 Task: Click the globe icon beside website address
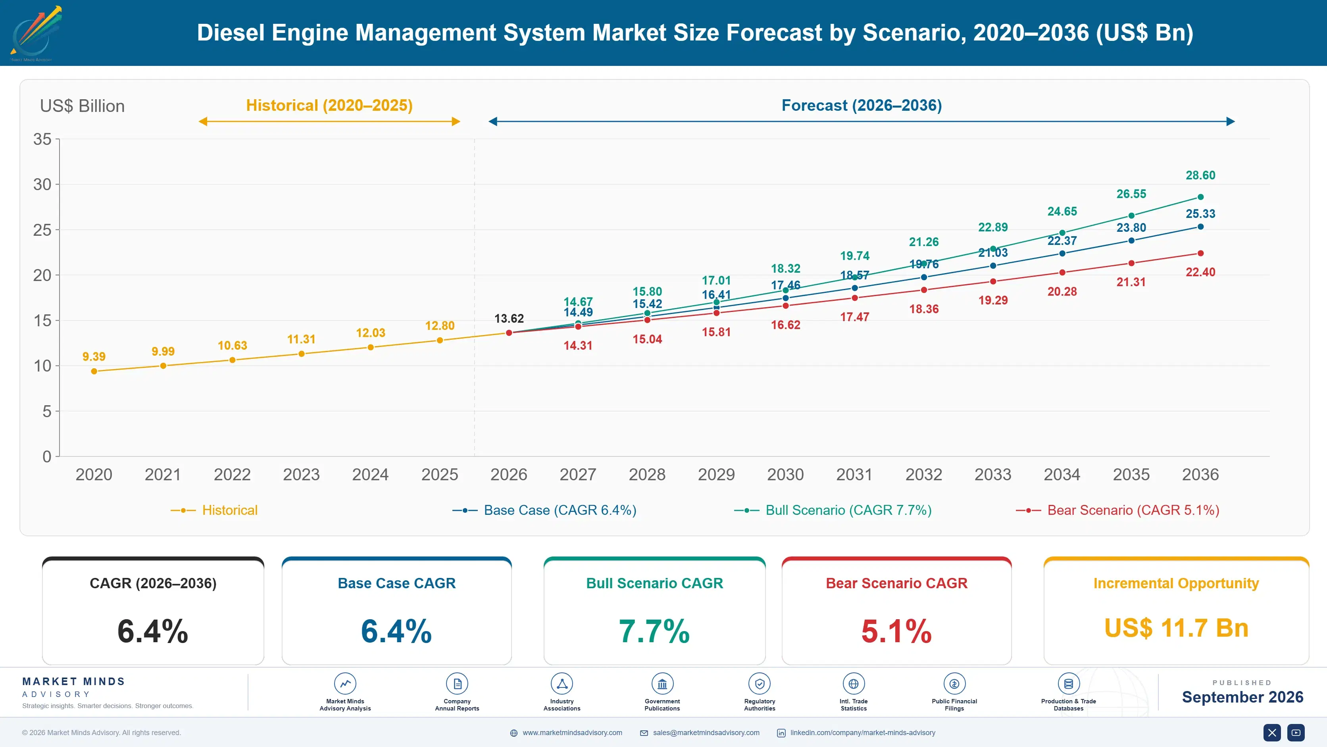[x=513, y=733]
